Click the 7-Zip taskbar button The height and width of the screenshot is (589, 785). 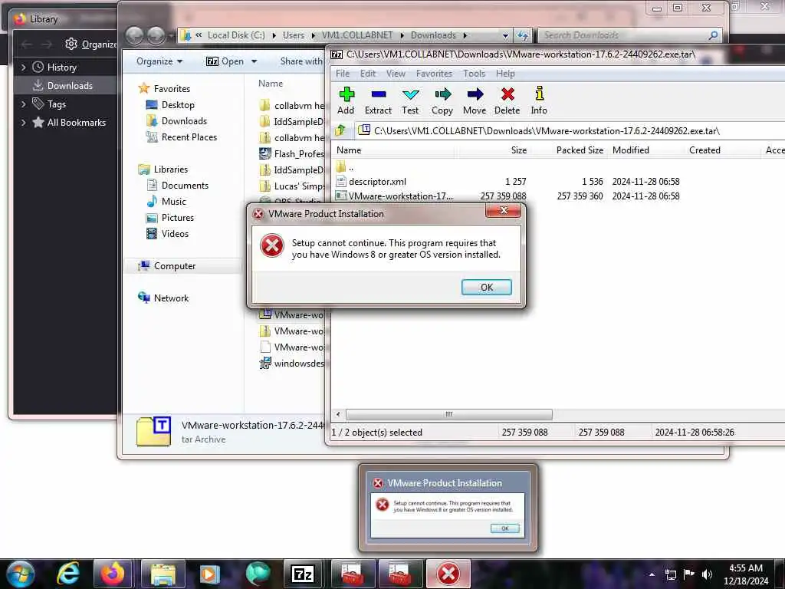click(x=303, y=574)
